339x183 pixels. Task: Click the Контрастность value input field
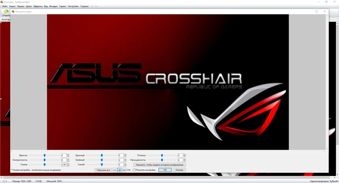(64, 160)
